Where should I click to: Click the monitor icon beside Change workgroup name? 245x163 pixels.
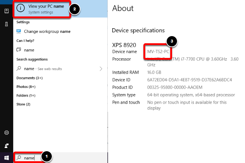(19, 31)
